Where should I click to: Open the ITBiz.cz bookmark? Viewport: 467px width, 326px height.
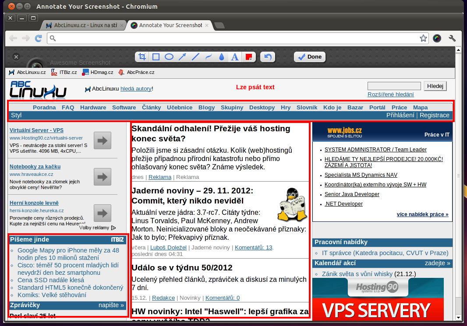click(x=64, y=72)
